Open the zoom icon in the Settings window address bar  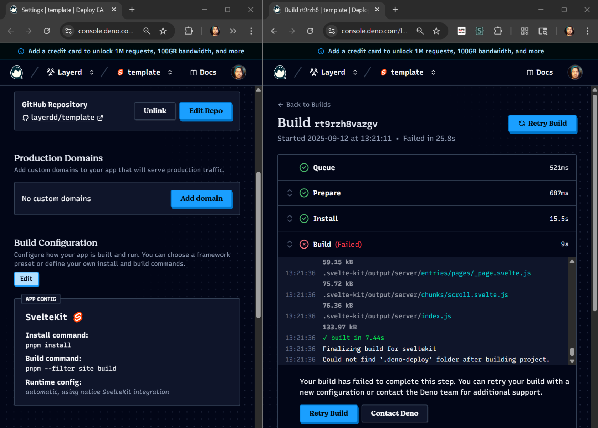pyautogui.click(x=147, y=31)
